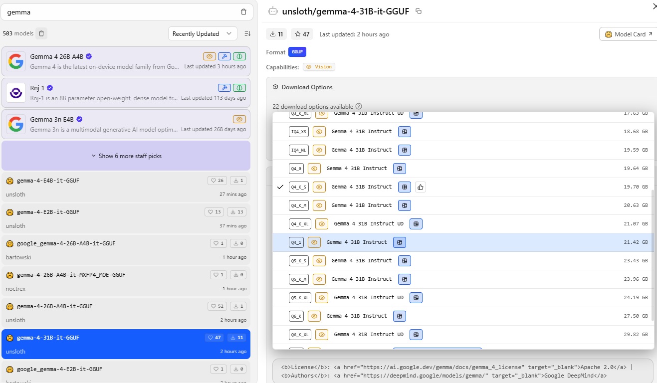The height and width of the screenshot is (383, 657).
Task: Open the Gemma 4 26B A4B staff pick
Action: coord(126,61)
